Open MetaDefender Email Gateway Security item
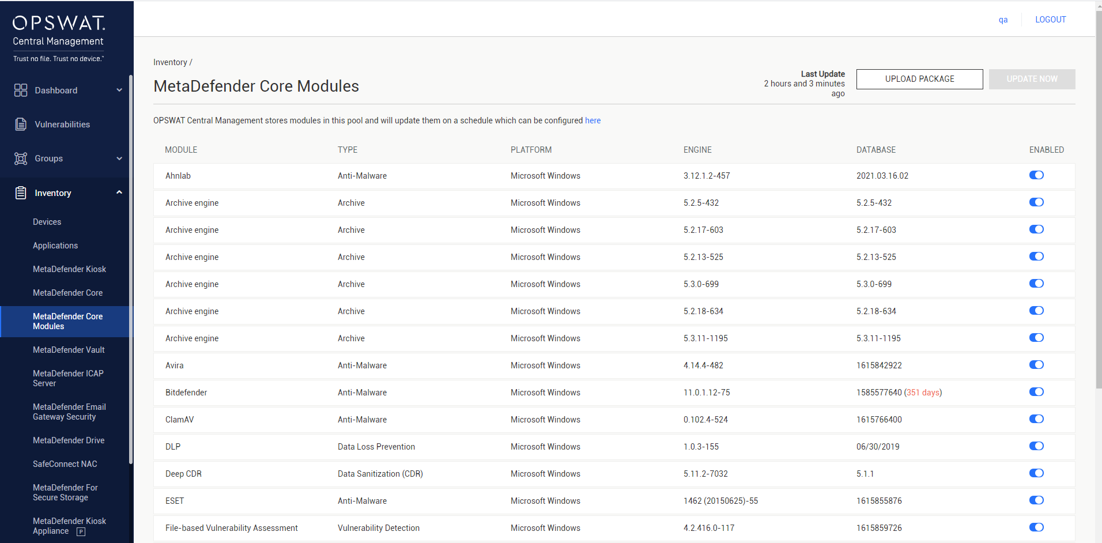The width and height of the screenshot is (1102, 543). 69,412
